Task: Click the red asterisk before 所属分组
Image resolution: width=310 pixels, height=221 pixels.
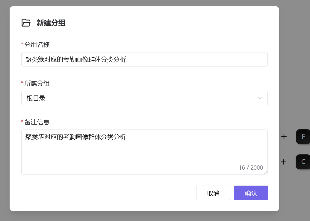Action: click(22, 83)
